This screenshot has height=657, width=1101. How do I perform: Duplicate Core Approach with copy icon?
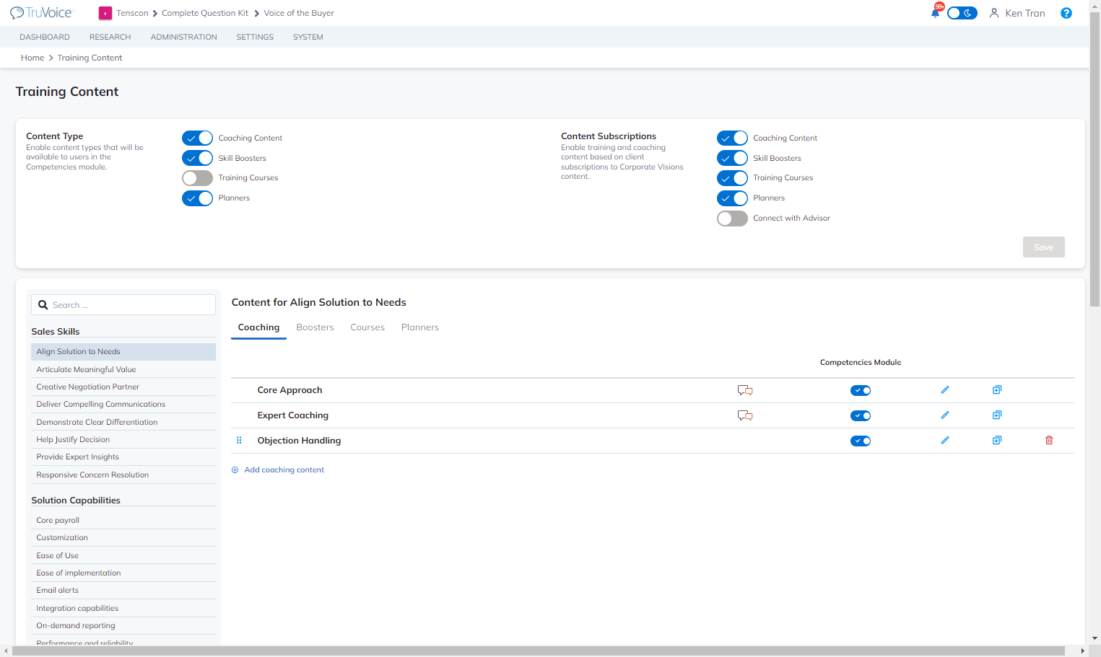coord(996,390)
